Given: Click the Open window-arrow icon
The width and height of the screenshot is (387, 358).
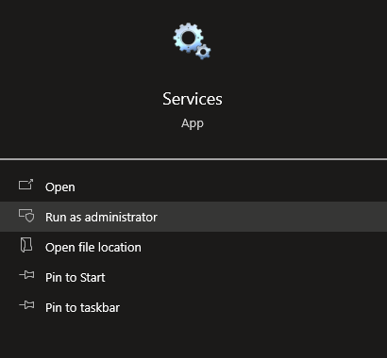Looking at the screenshot, I should click(25, 185).
